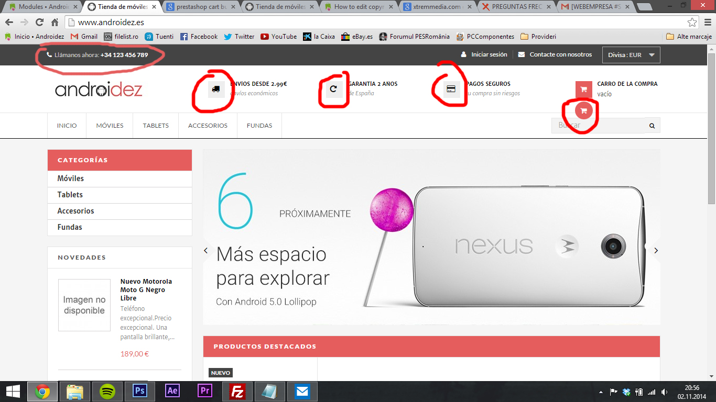This screenshot has width=716, height=402.
Task: Click the Iniciar sesión link
Action: [x=489, y=54]
